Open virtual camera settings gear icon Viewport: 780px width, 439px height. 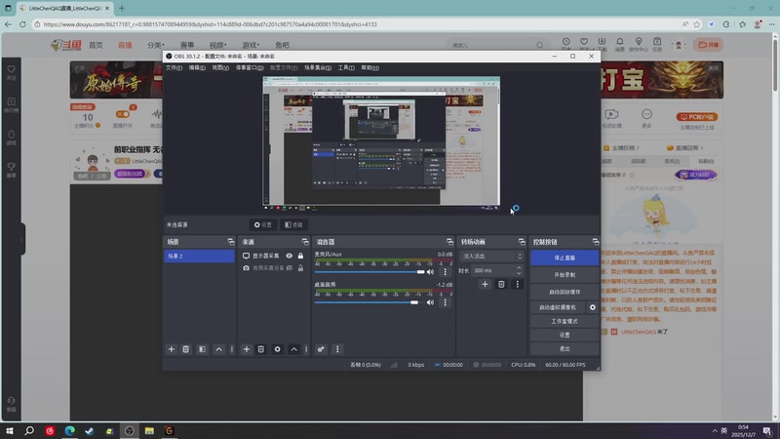592,307
